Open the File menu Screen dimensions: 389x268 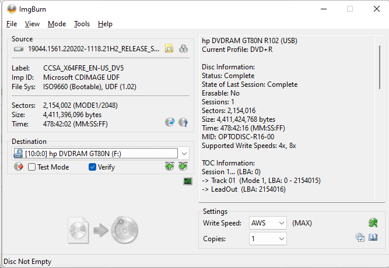click(12, 24)
